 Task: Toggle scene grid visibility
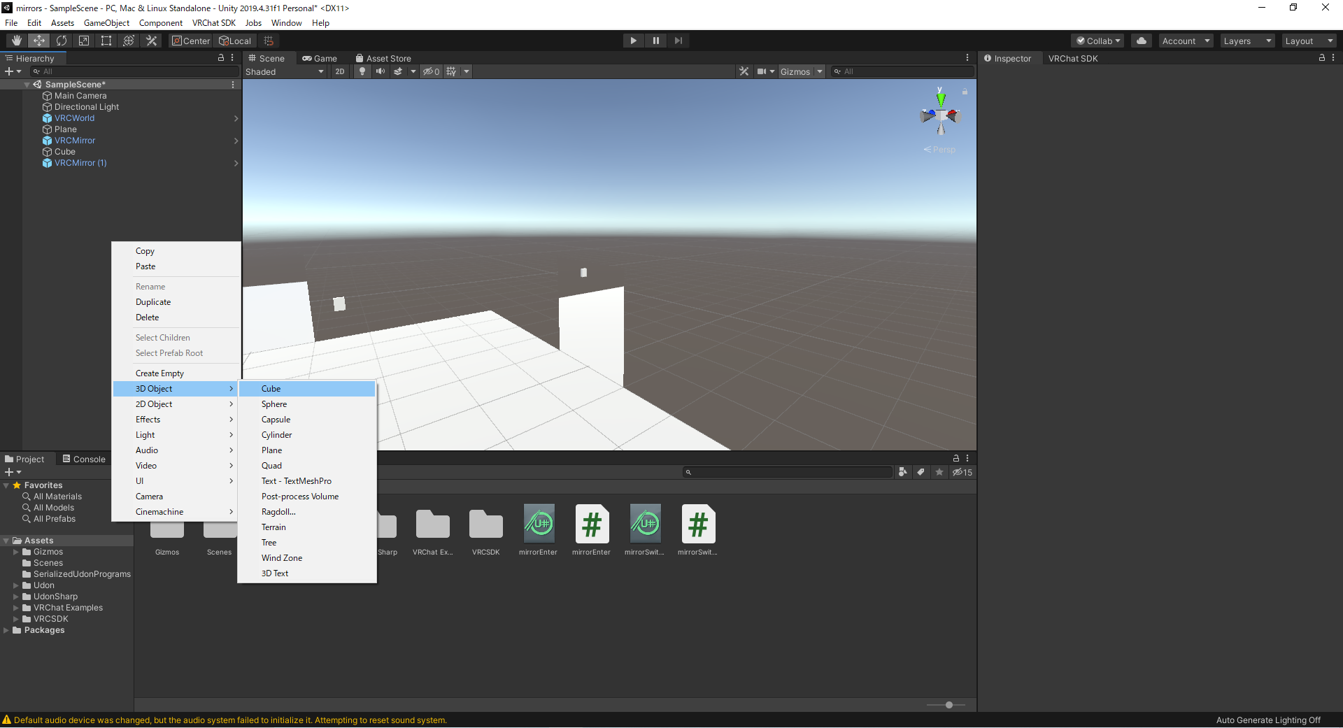tap(451, 71)
